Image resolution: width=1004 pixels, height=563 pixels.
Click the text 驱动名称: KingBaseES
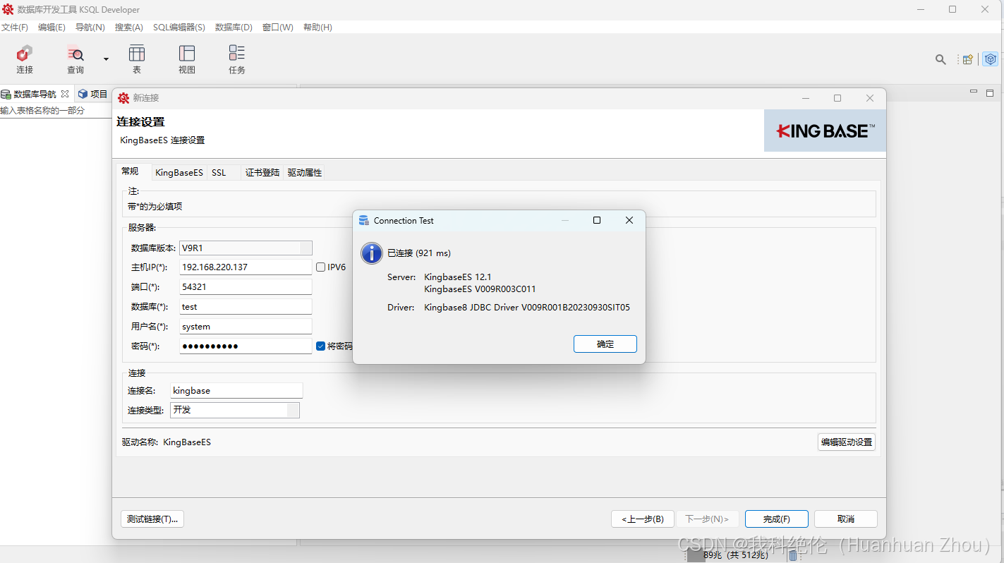166,442
